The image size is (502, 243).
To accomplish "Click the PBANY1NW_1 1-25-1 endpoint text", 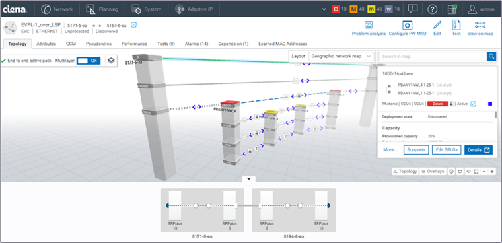I will [x=416, y=93].
